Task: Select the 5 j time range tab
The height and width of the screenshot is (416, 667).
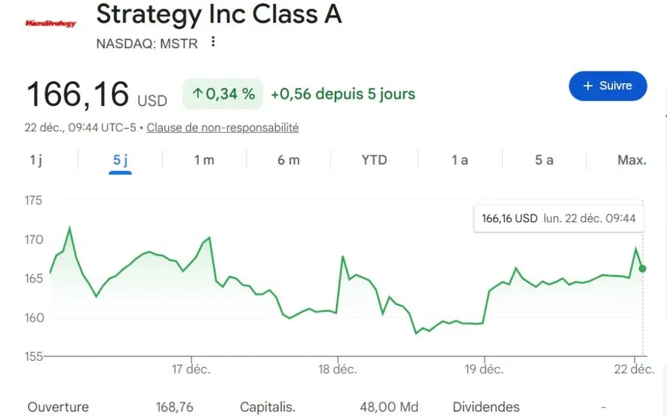Action: point(120,160)
